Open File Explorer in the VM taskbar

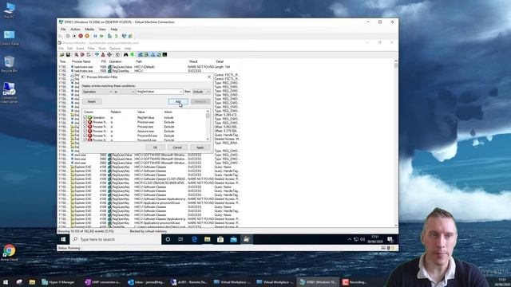pyautogui.click(x=208, y=239)
